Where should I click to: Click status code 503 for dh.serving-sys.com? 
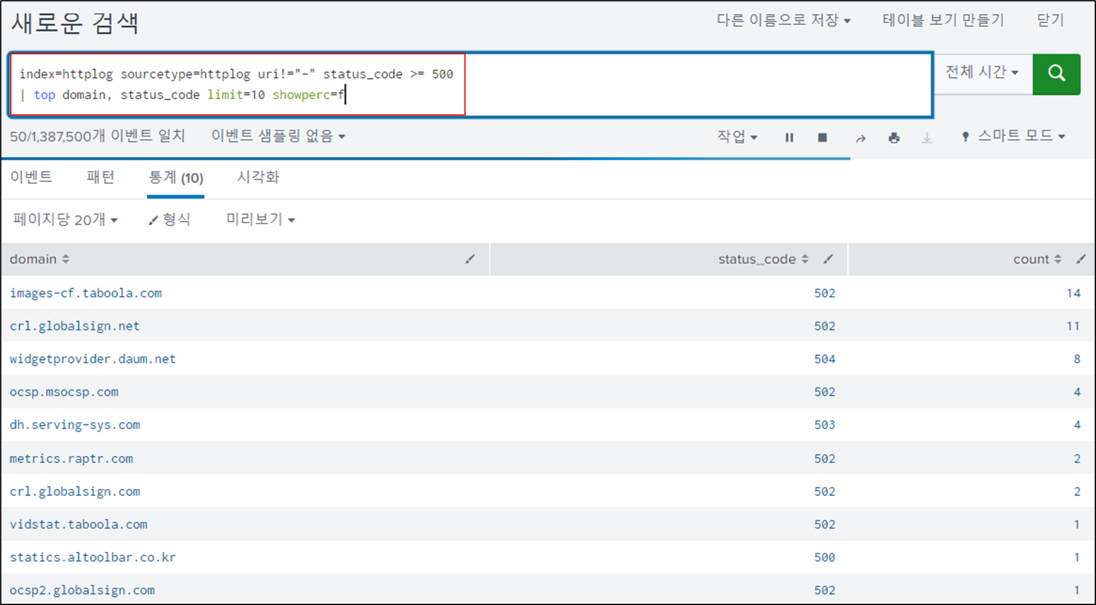pyautogui.click(x=825, y=425)
